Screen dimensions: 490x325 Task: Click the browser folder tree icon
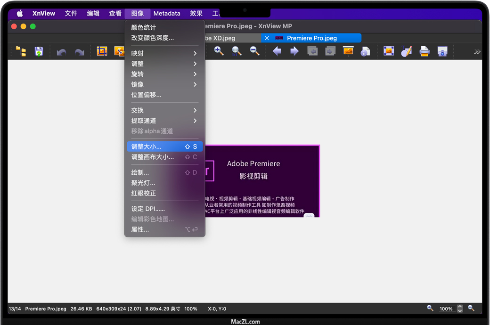[21, 51]
